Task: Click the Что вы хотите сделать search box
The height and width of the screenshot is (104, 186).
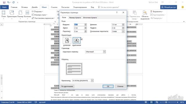Action: coord(108,7)
